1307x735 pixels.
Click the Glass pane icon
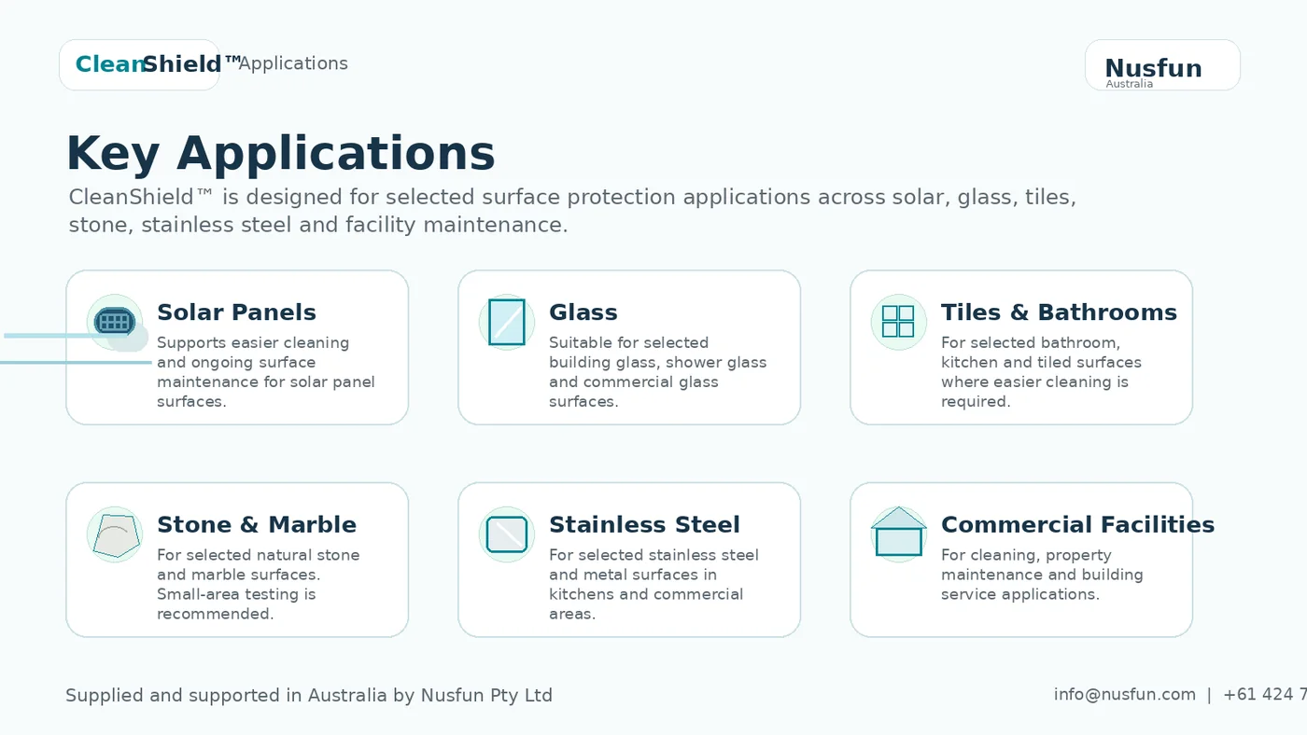pyautogui.click(x=507, y=322)
